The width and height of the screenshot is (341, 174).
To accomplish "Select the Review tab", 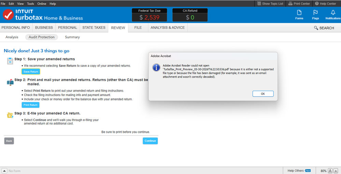I will 118,28.
